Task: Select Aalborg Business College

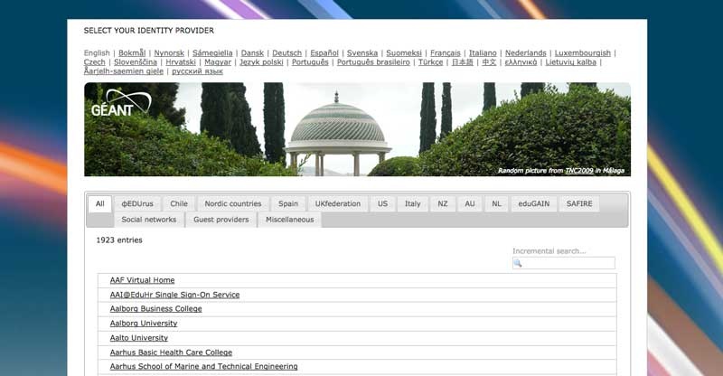Action: (155, 308)
